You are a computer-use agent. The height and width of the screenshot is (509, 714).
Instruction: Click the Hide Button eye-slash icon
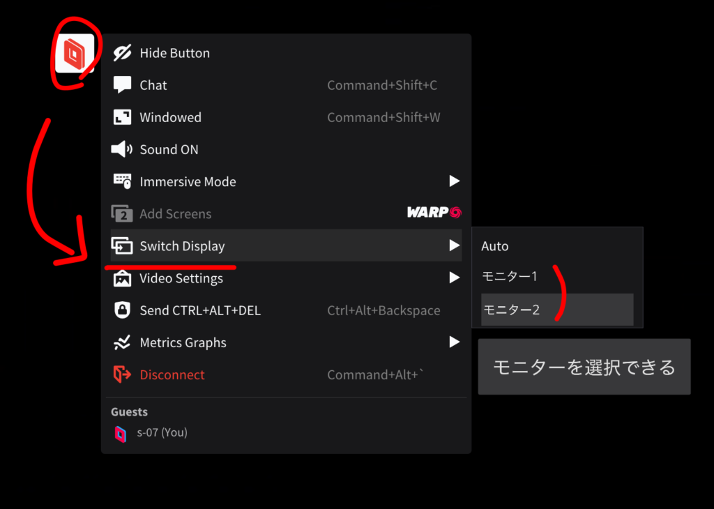123,53
